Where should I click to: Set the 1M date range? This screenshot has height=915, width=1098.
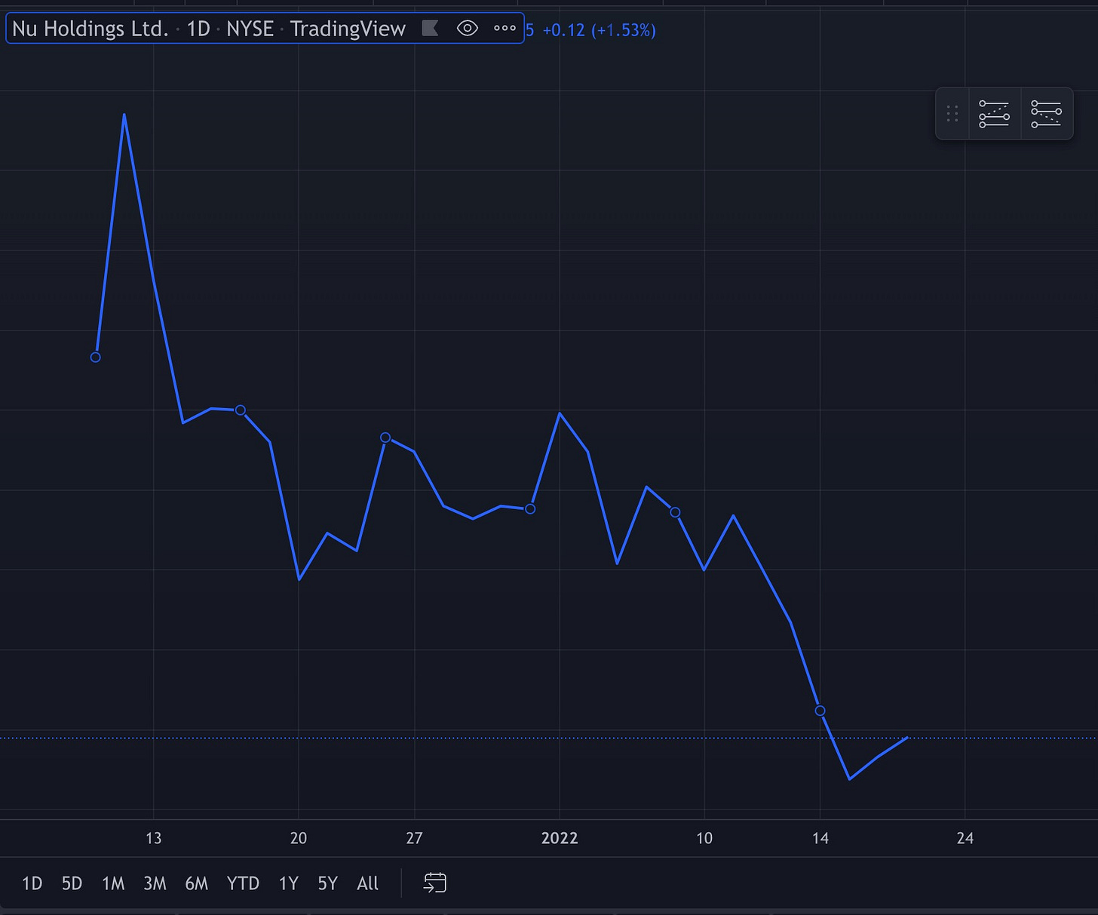(113, 883)
